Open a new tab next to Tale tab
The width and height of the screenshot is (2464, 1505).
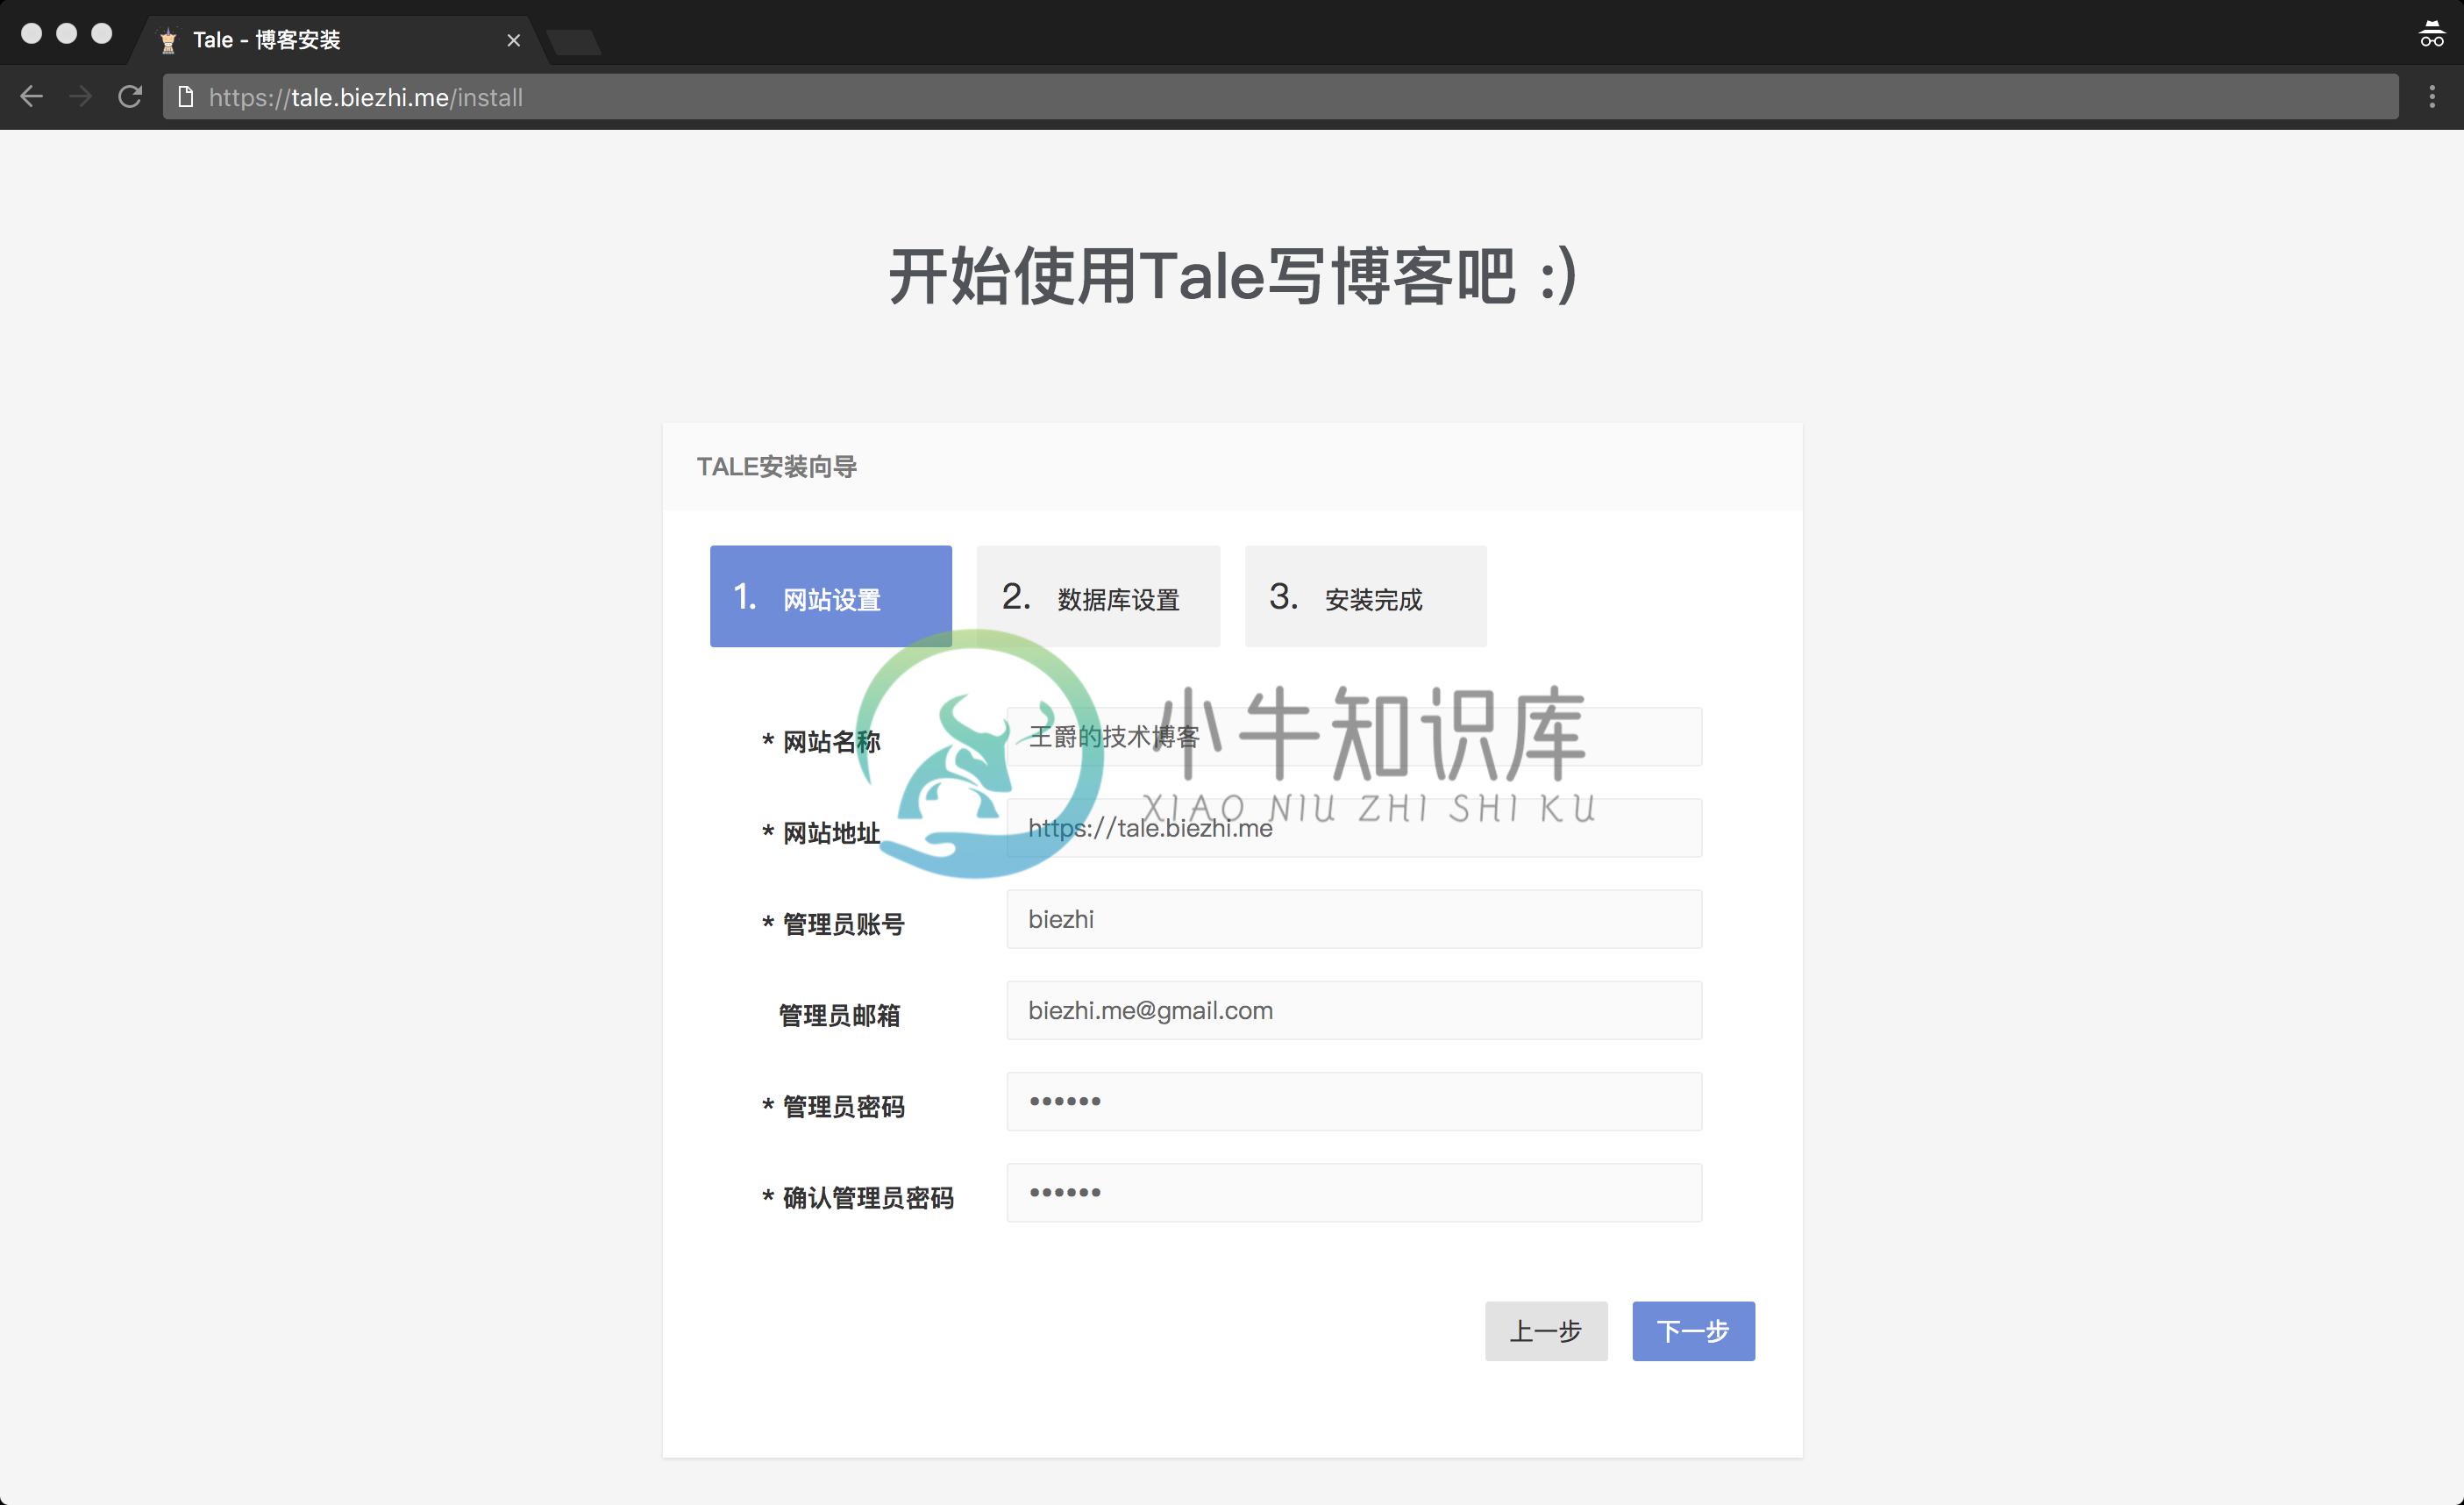point(574,42)
